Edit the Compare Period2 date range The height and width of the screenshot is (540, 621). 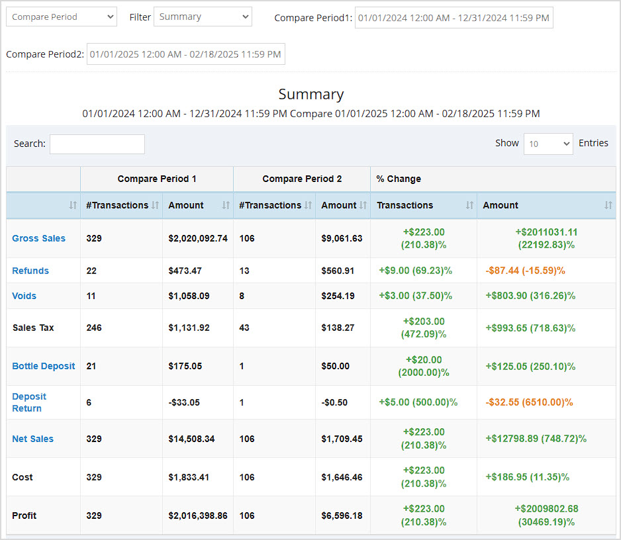pyautogui.click(x=185, y=54)
